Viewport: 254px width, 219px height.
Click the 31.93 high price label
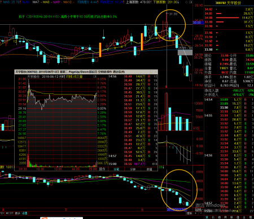click(x=173, y=14)
